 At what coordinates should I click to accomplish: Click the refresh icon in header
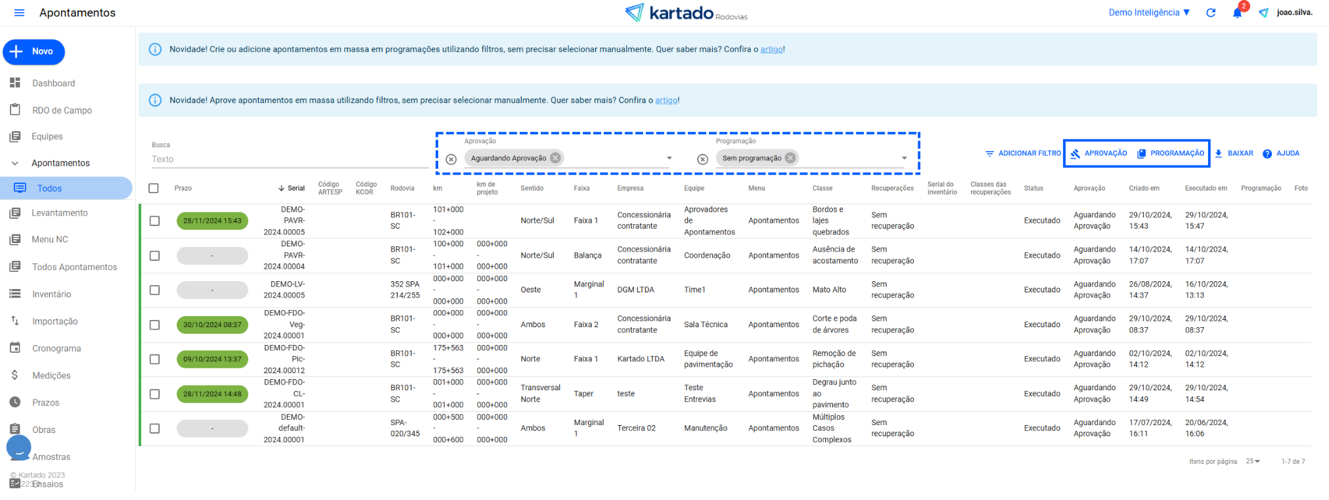[x=1211, y=13]
